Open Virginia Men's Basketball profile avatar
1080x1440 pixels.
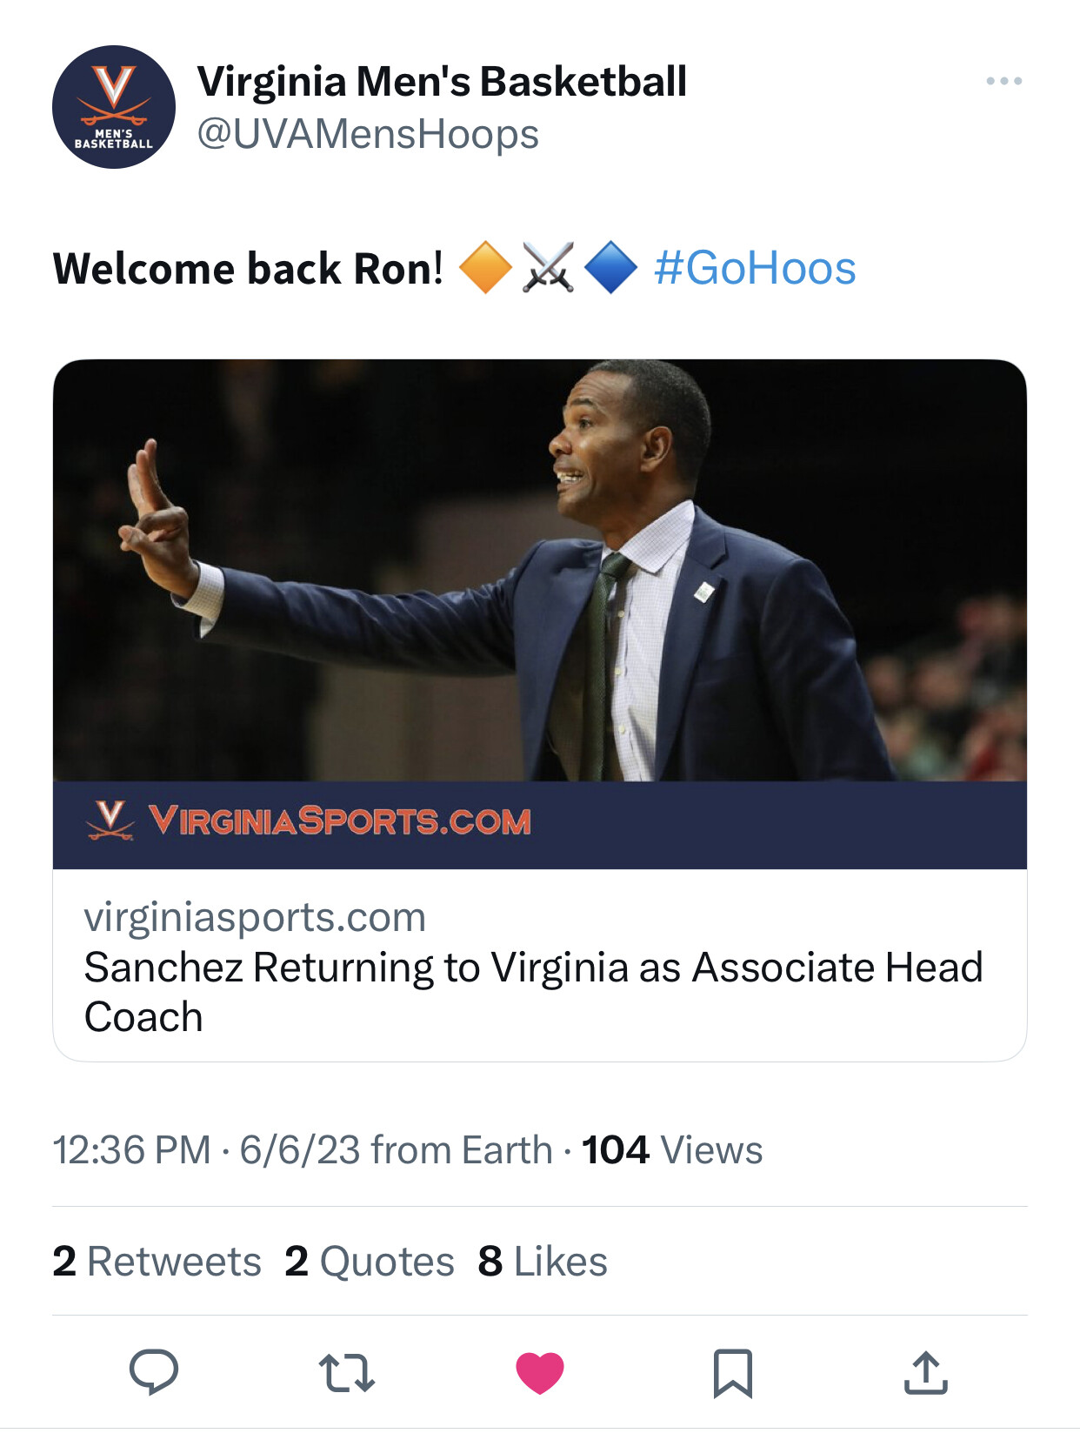click(x=114, y=107)
